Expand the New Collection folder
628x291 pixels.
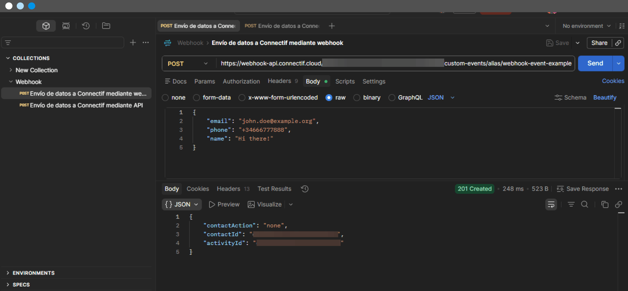(x=11, y=70)
